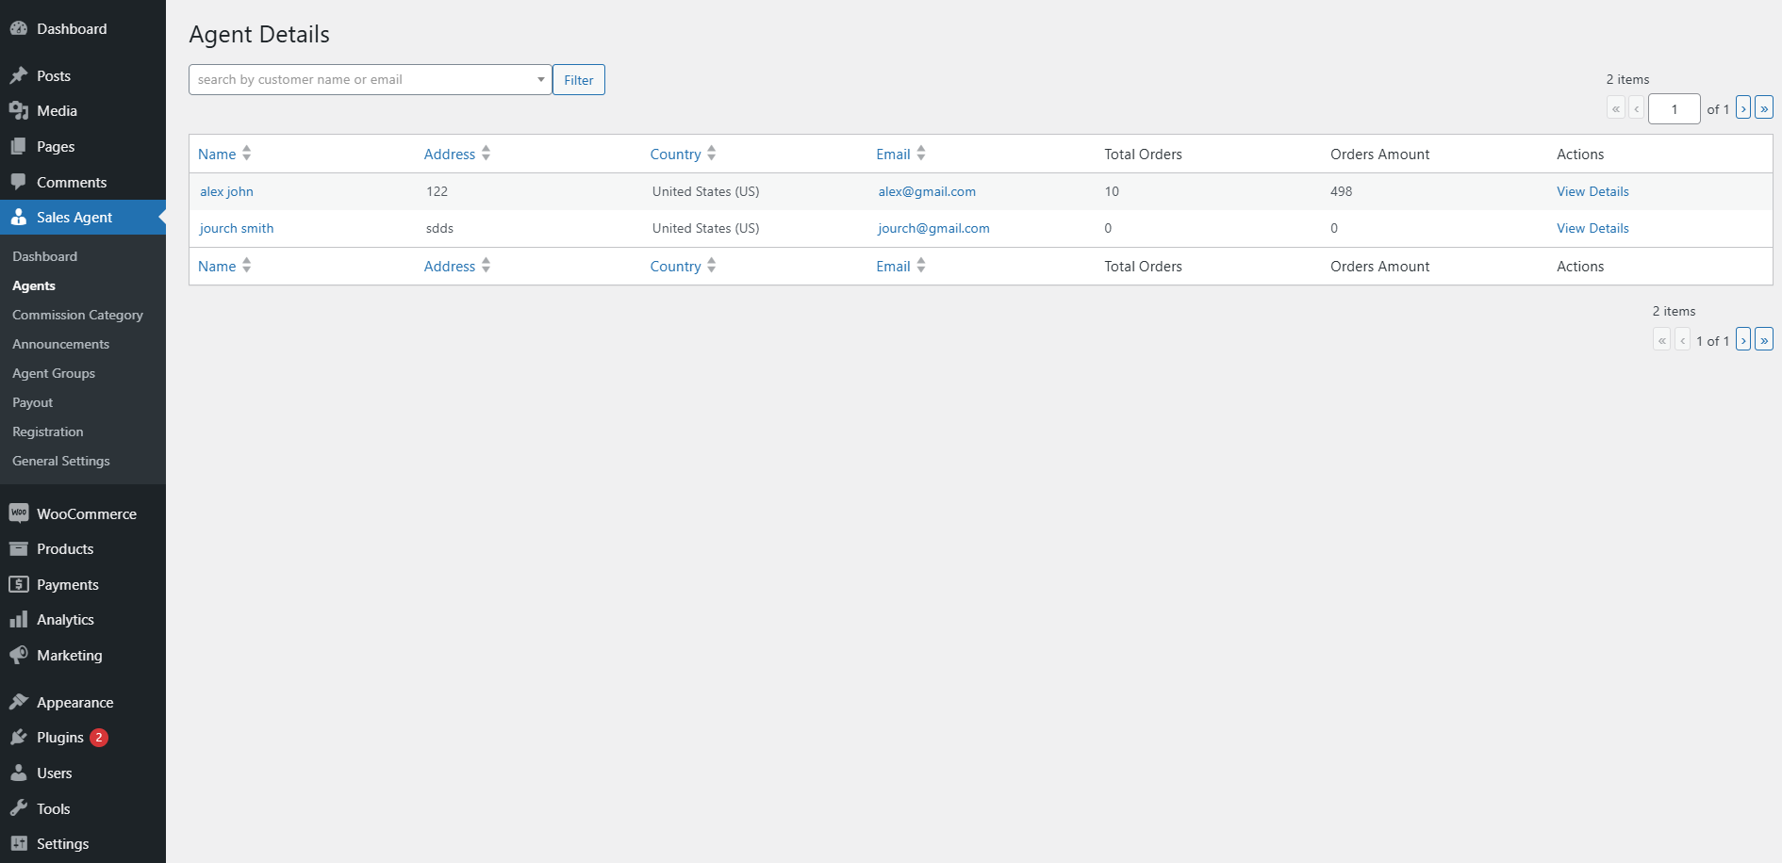The height and width of the screenshot is (863, 1782).
Task: Click the Tools wrench icon
Action: [19, 808]
